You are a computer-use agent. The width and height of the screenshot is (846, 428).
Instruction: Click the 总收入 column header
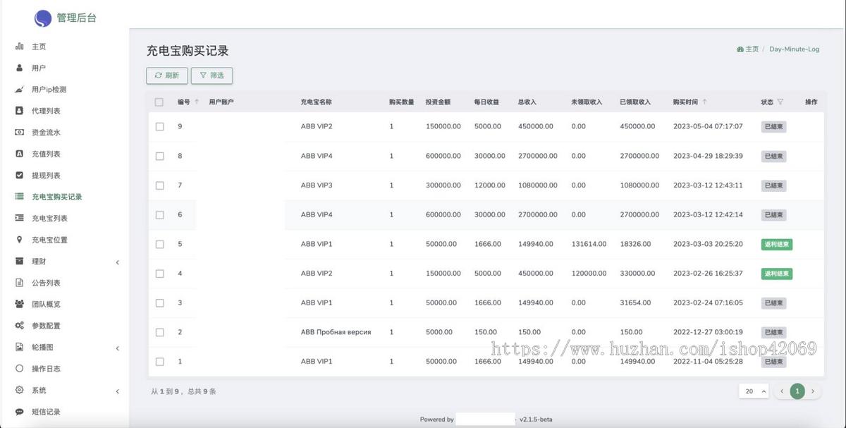coord(527,102)
